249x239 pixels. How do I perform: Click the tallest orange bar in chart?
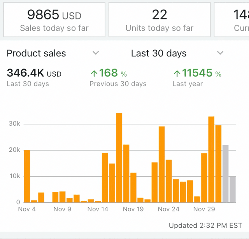pos(119,158)
